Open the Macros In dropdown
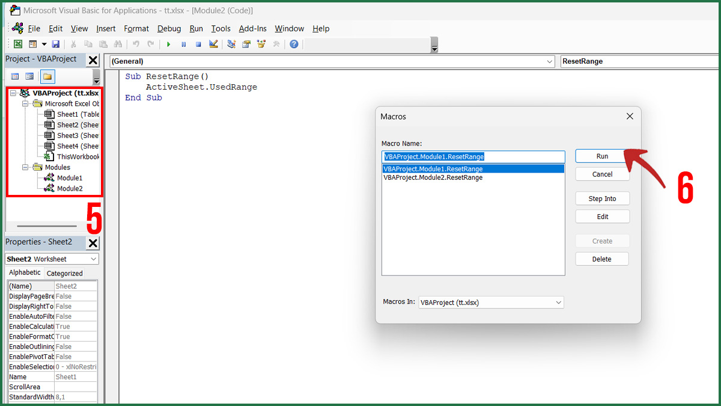Image resolution: width=721 pixels, height=406 pixels. tap(491, 303)
